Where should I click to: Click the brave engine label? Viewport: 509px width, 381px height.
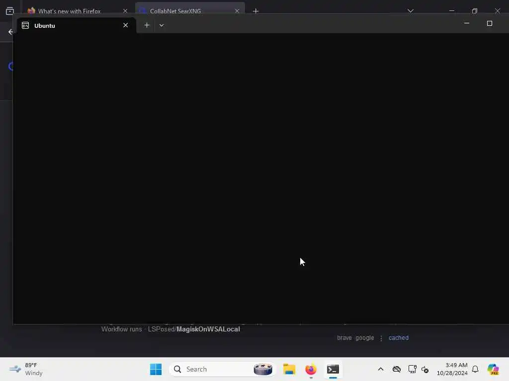[344, 337]
